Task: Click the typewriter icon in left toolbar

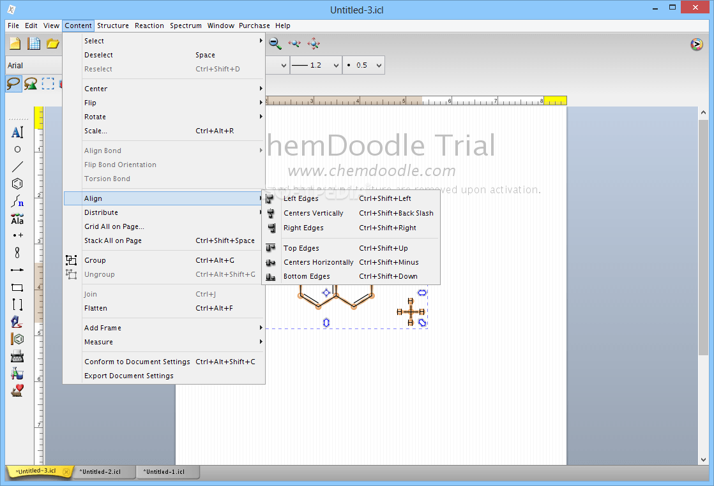Action: point(17,356)
